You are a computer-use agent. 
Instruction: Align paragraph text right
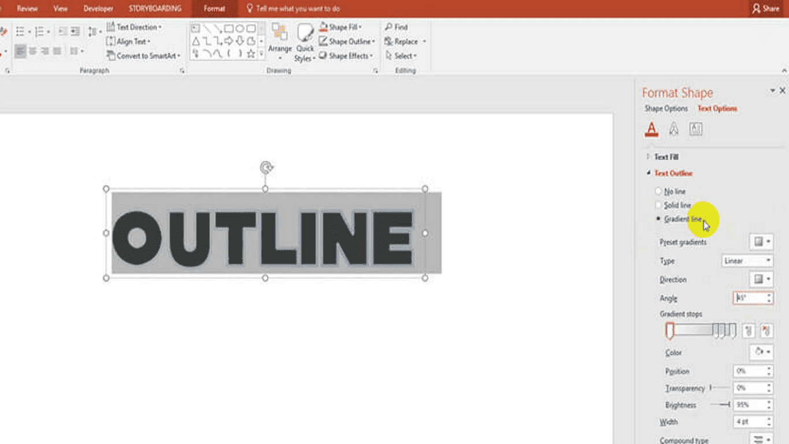44,51
